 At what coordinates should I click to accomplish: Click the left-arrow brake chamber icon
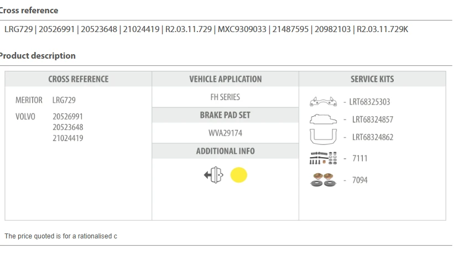click(x=213, y=175)
